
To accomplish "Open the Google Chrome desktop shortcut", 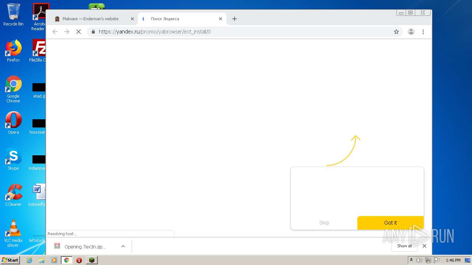I will 13,89.
